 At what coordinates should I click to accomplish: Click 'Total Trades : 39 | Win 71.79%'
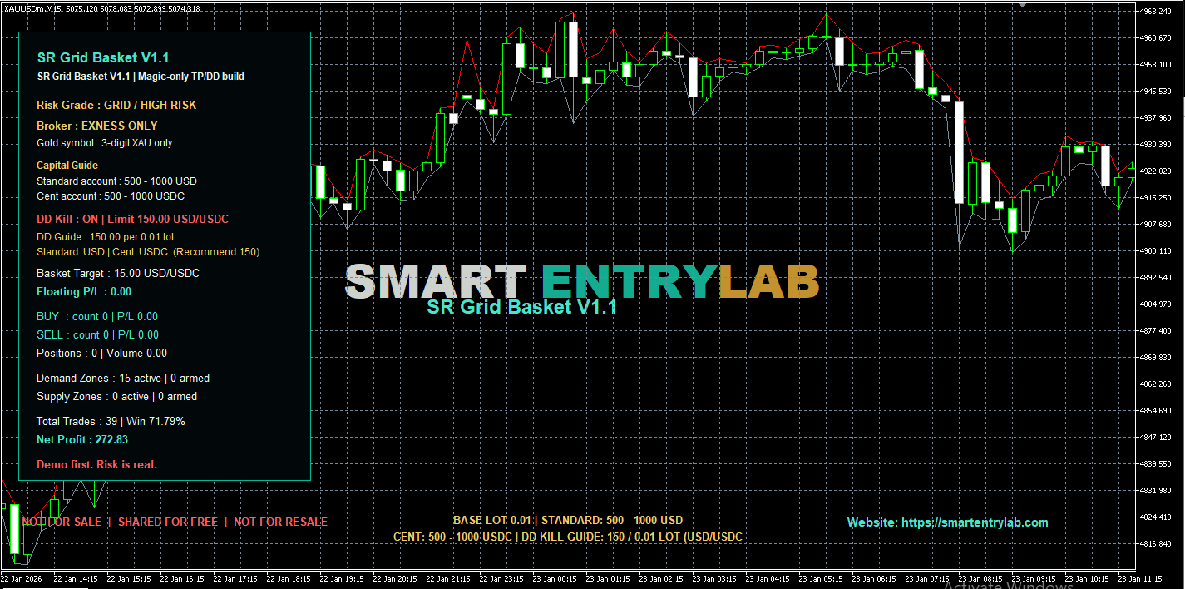111,422
